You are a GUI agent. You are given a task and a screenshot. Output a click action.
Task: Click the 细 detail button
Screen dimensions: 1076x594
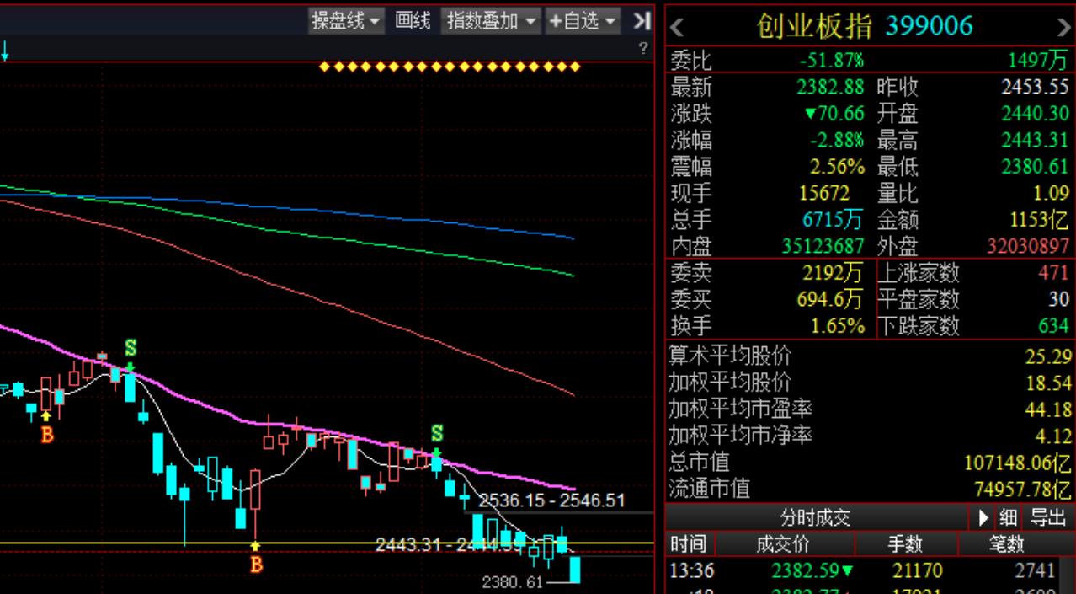click(1007, 517)
